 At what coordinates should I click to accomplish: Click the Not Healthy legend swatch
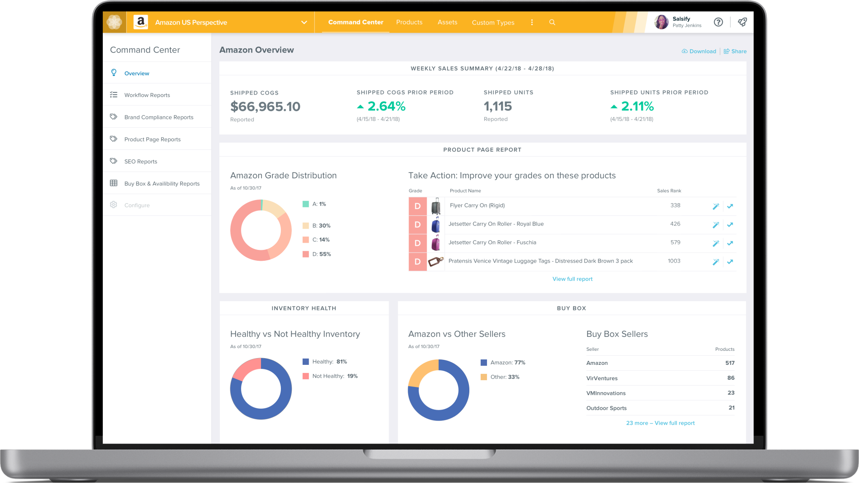pyautogui.click(x=306, y=376)
